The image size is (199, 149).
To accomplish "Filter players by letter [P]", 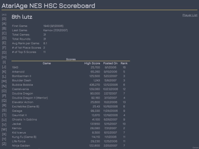I will point(4,96).
